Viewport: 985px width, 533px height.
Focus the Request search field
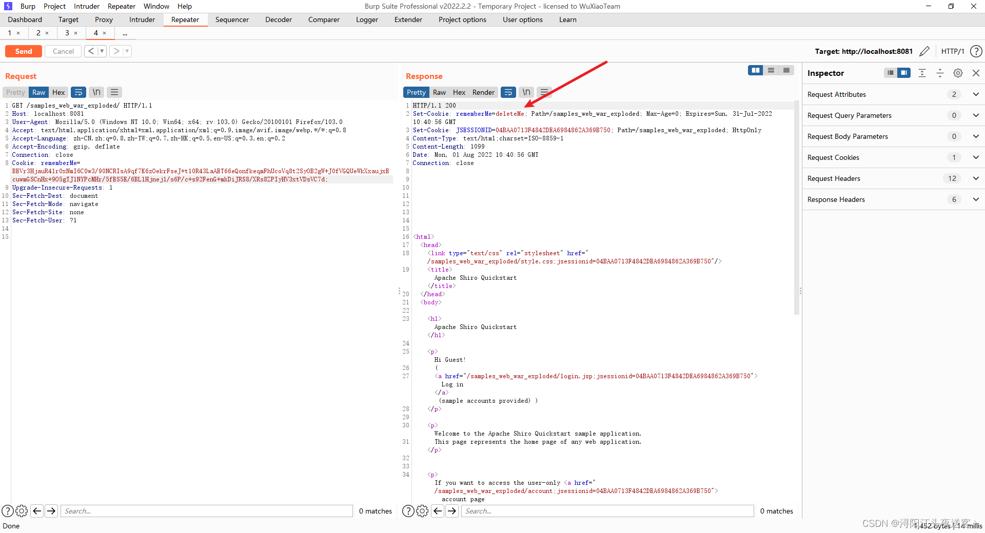(207, 511)
